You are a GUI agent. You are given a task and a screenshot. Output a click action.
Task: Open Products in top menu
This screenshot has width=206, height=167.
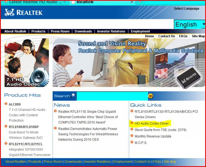38,31
